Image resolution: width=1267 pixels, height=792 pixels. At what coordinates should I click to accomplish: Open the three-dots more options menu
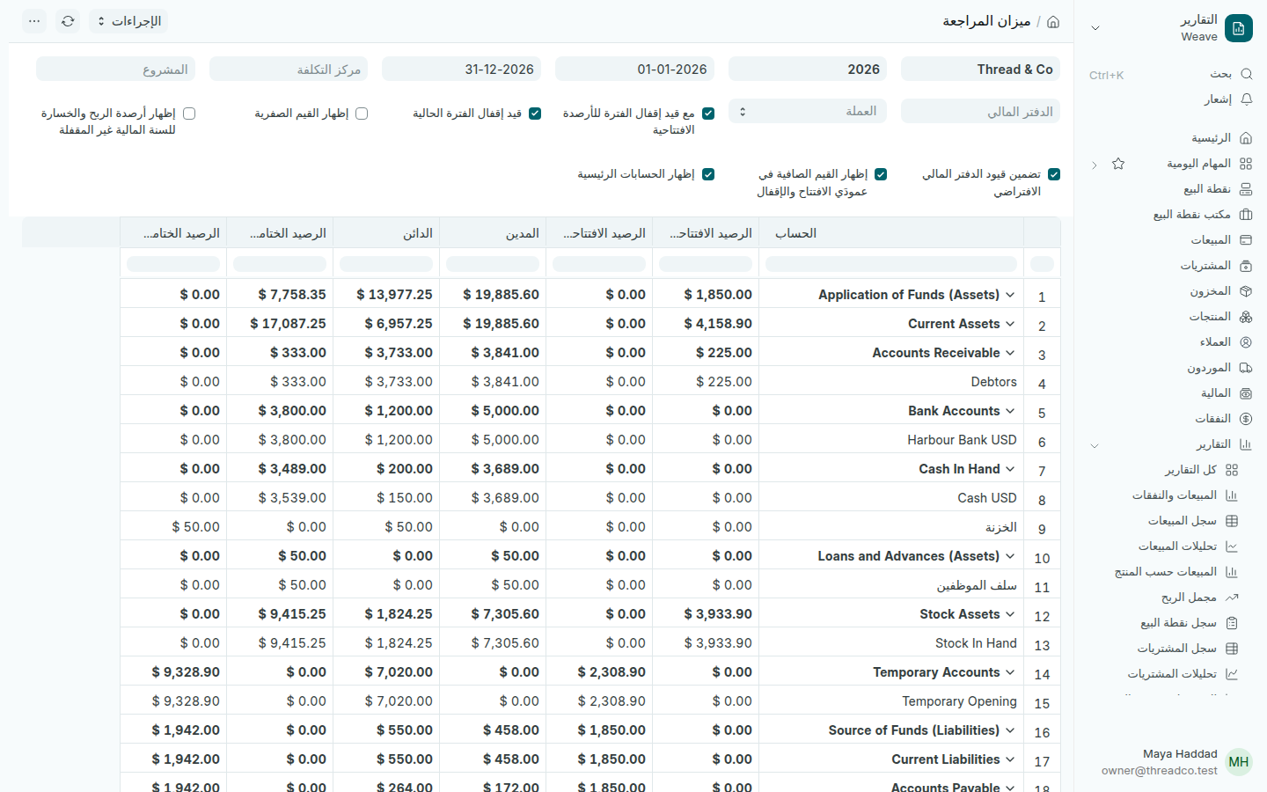(34, 21)
